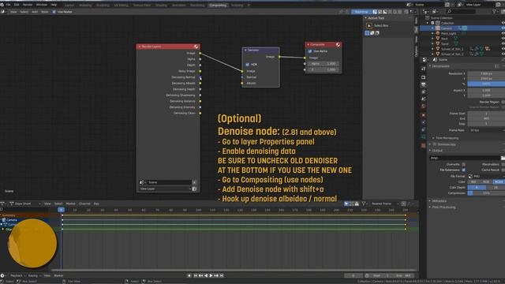Select Rock object in the outliner

[x=444, y=39]
